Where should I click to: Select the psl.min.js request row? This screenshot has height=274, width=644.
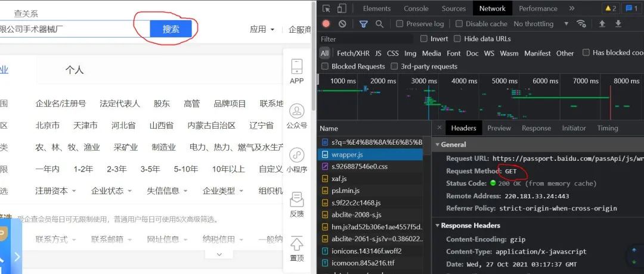pyautogui.click(x=370, y=191)
